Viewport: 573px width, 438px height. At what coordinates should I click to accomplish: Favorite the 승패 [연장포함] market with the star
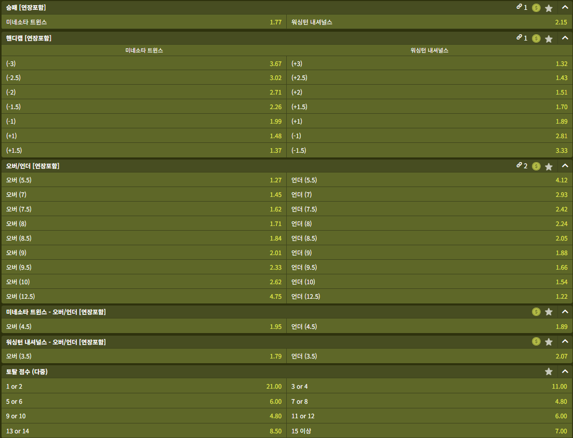coord(549,8)
